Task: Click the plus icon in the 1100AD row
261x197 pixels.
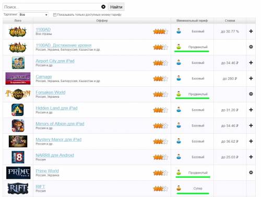Action: [251, 31]
